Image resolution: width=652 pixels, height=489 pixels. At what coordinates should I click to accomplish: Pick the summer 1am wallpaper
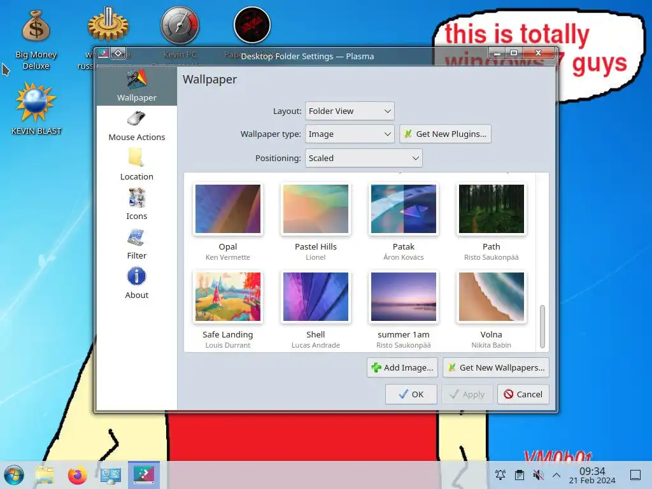pyautogui.click(x=403, y=297)
